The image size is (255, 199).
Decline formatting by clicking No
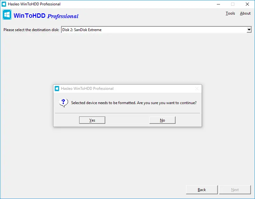pos(162,120)
